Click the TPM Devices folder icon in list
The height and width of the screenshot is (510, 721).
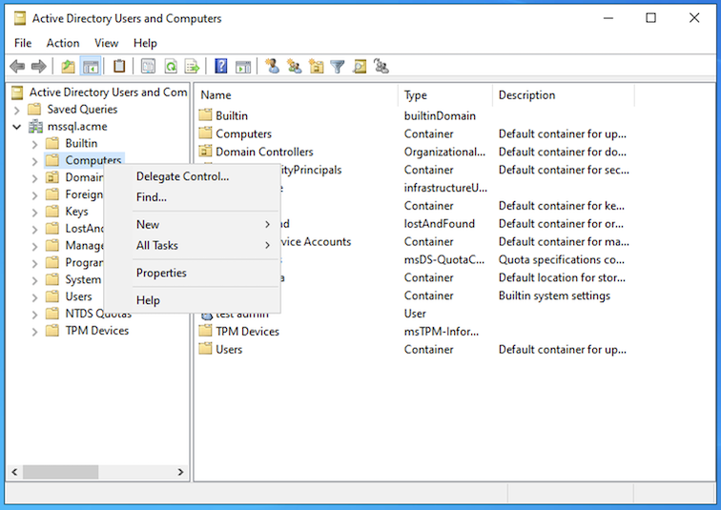[206, 331]
